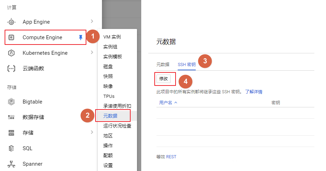Screen dimensions: 326x171
Task: Open 数据存储 in the sidebar
Action: coord(33,117)
